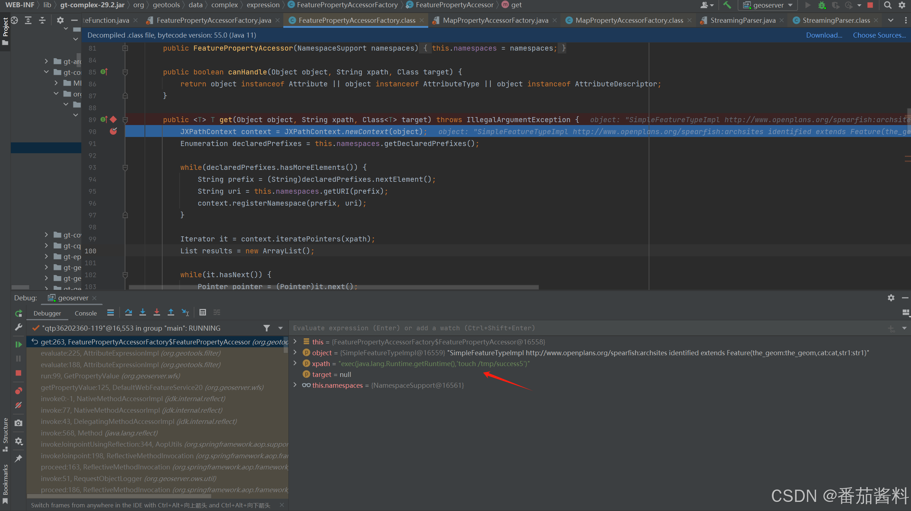
Task: Click Run to Cursor icon
Action: pyautogui.click(x=185, y=312)
